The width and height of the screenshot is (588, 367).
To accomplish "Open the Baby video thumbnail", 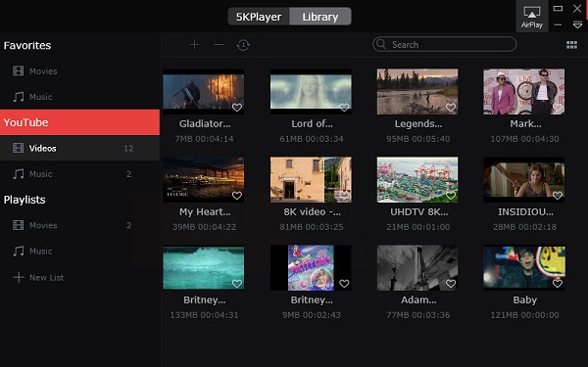I will point(524,268).
